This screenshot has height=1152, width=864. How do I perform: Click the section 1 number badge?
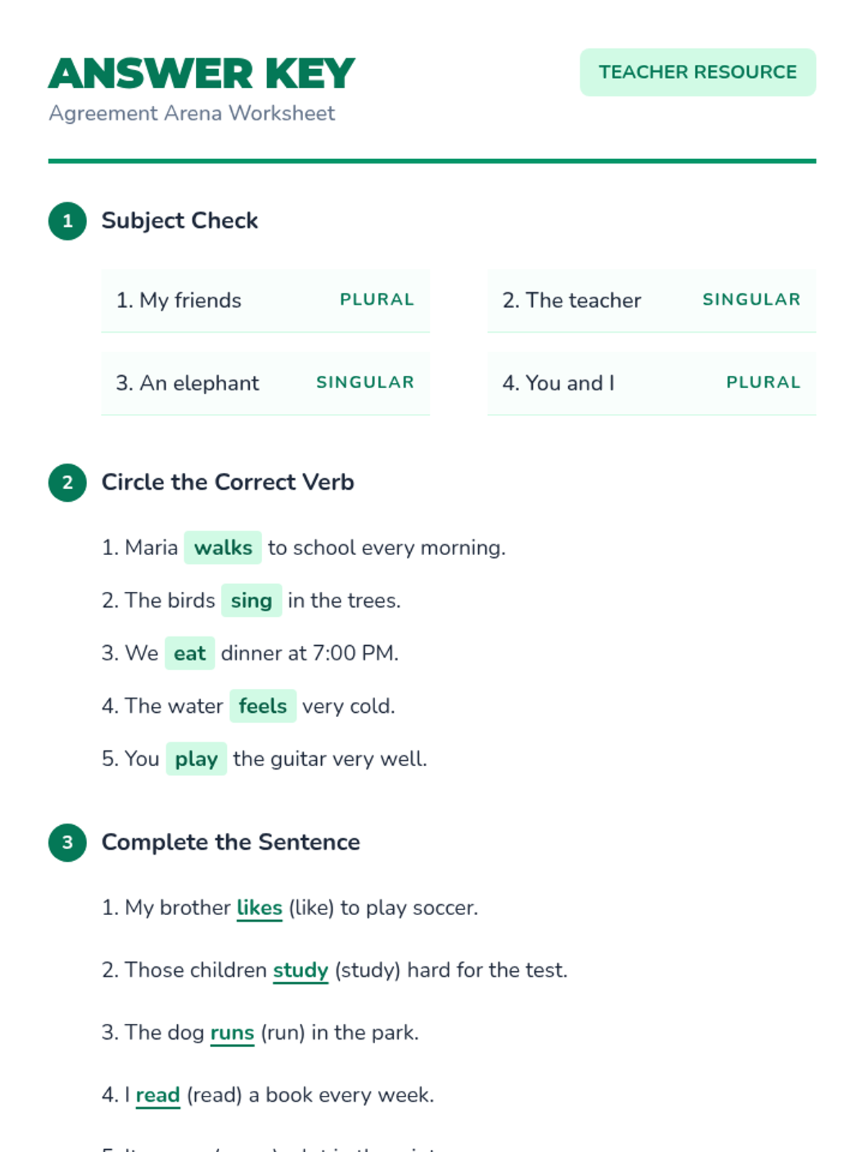pos(68,221)
